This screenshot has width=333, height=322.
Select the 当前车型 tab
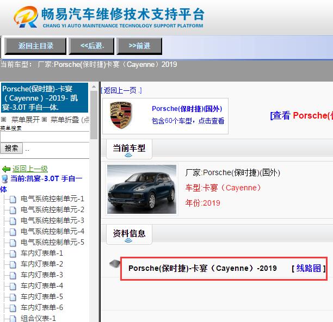129,149
